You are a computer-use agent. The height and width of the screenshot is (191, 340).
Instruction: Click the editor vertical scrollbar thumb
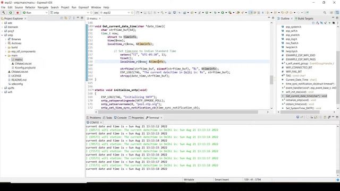pos(271,80)
